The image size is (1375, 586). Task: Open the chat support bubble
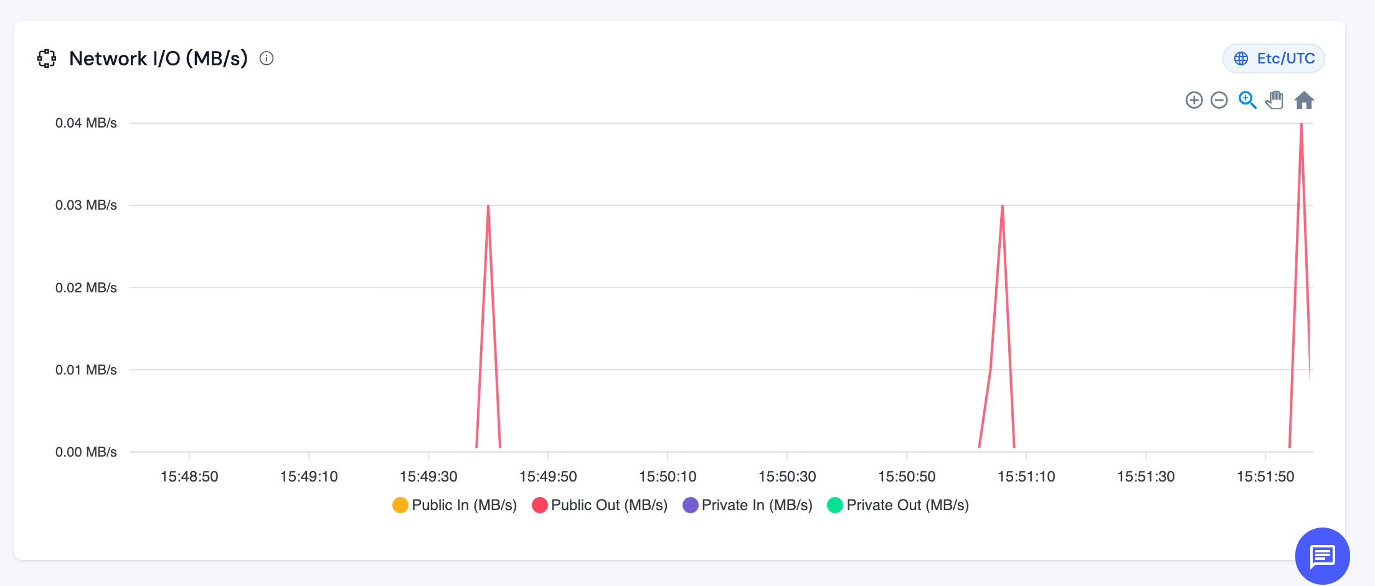(x=1323, y=556)
